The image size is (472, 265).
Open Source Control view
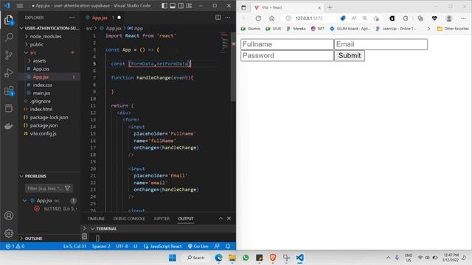[9, 55]
